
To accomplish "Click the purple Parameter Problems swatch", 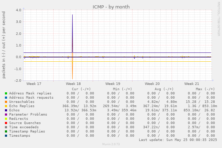I will coord(6,115).
